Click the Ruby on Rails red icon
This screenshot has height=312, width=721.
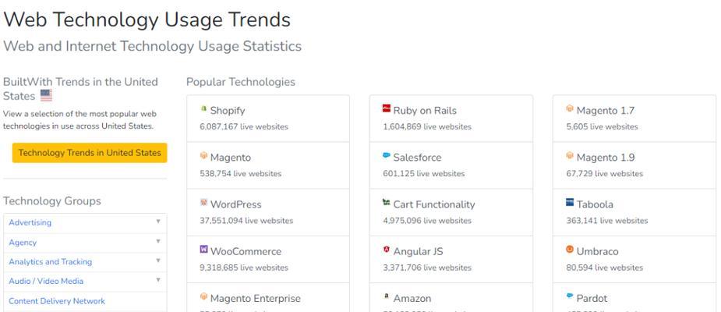pos(387,108)
